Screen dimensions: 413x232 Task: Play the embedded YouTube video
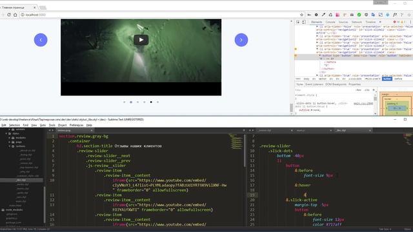click(x=141, y=40)
